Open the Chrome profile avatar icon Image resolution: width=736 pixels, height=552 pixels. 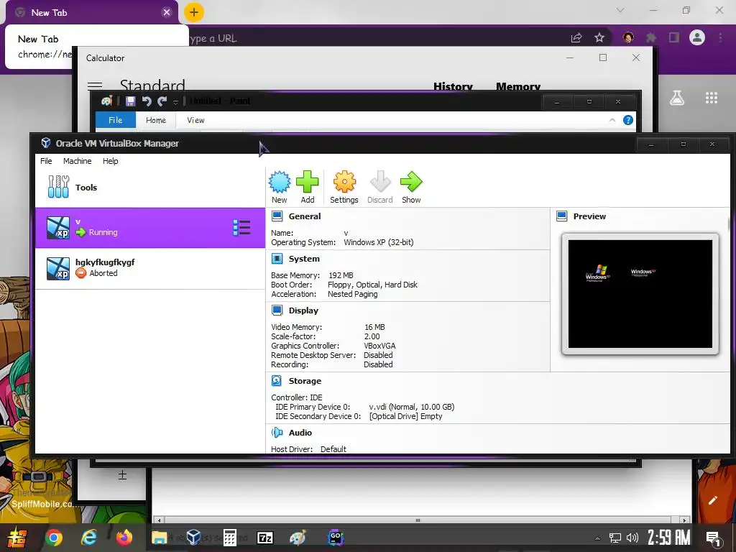coord(697,37)
